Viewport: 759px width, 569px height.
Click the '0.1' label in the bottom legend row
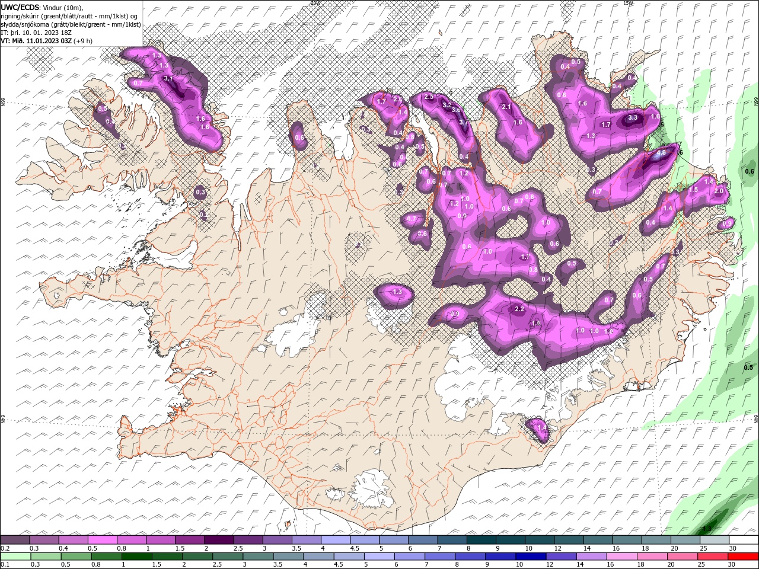[x=5, y=565]
